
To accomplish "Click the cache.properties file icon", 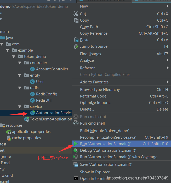I will [9, 138].
